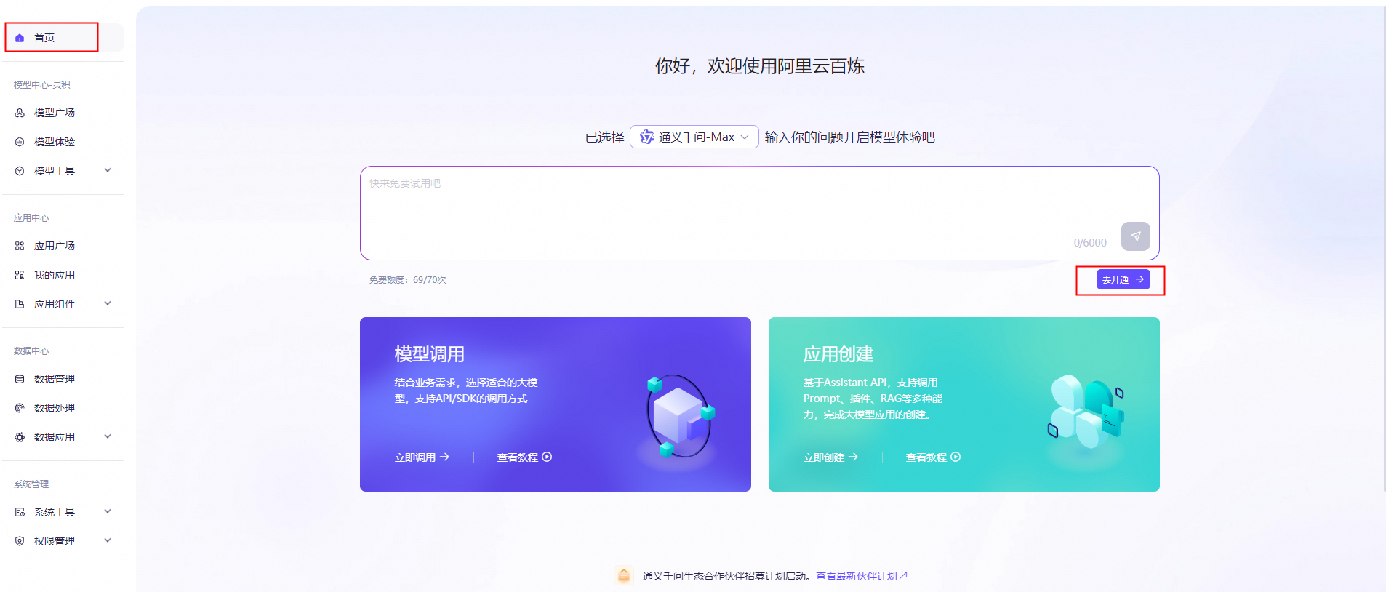
Task: Click the 应用组件 sidebar icon
Action: point(20,304)
